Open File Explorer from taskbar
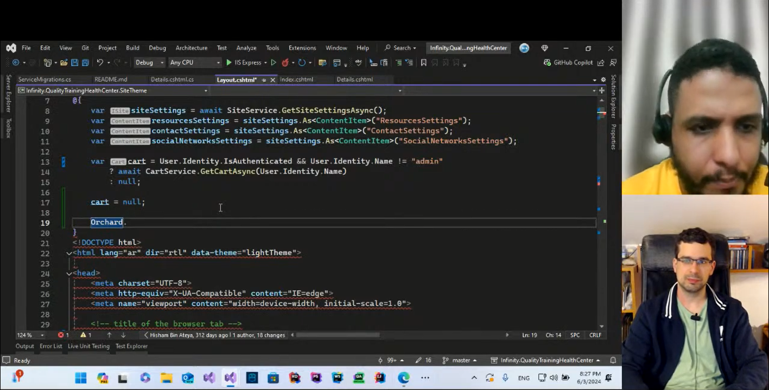Viewport: 769px width, 390px height. click(166, 378)
